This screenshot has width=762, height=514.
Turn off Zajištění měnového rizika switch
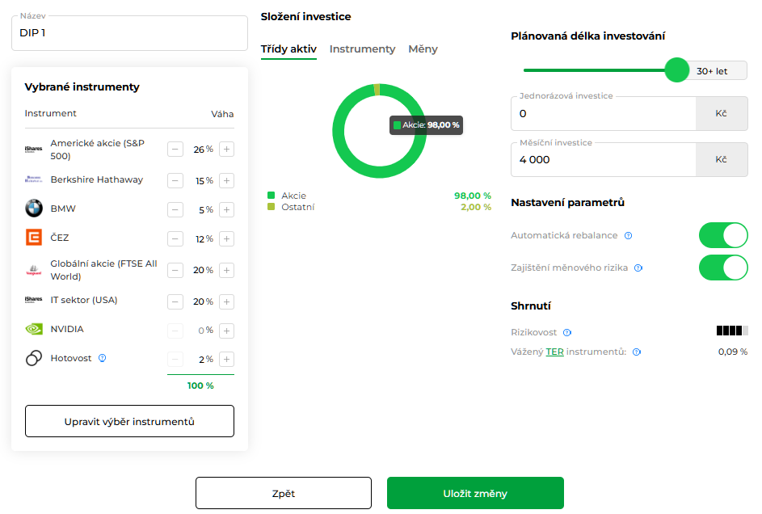pos(723,268)
